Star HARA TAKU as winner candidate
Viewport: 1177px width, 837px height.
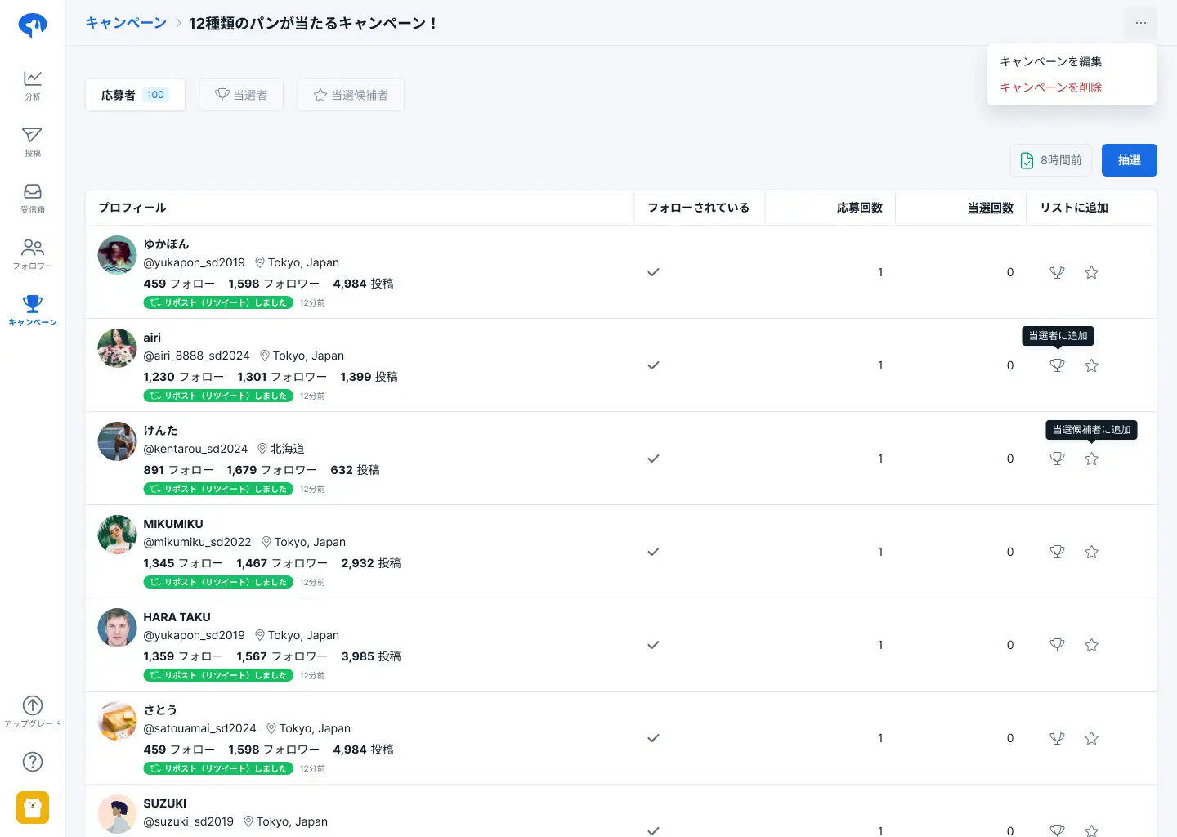pos(1091,645)
